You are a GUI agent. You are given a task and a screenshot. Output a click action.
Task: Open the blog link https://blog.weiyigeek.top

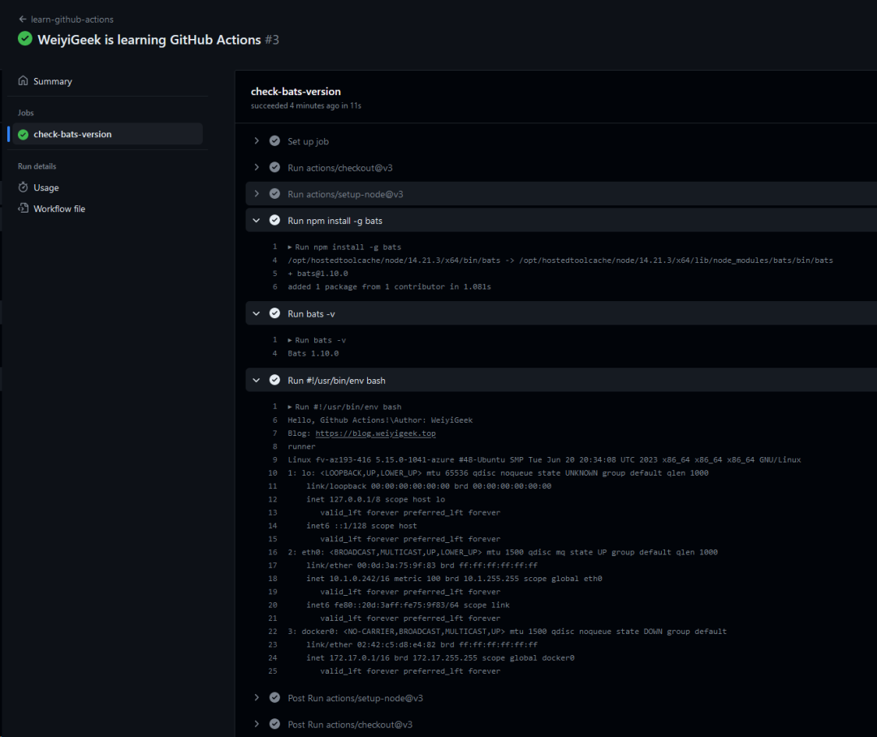click(x=375, y=433)
